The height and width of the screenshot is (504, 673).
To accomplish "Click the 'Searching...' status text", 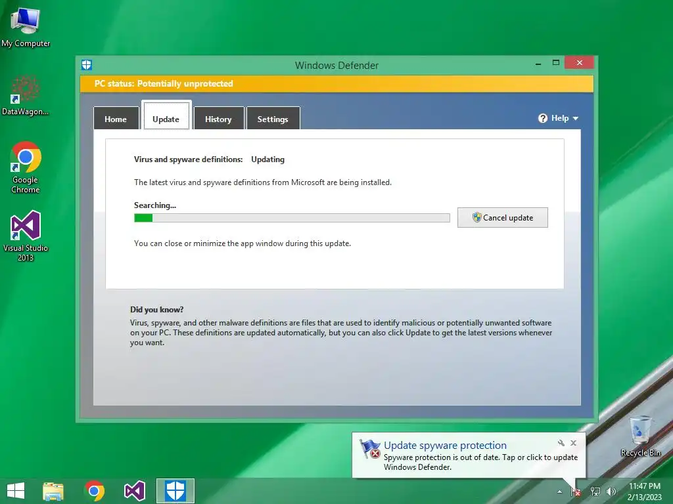I will pos(155,205).
